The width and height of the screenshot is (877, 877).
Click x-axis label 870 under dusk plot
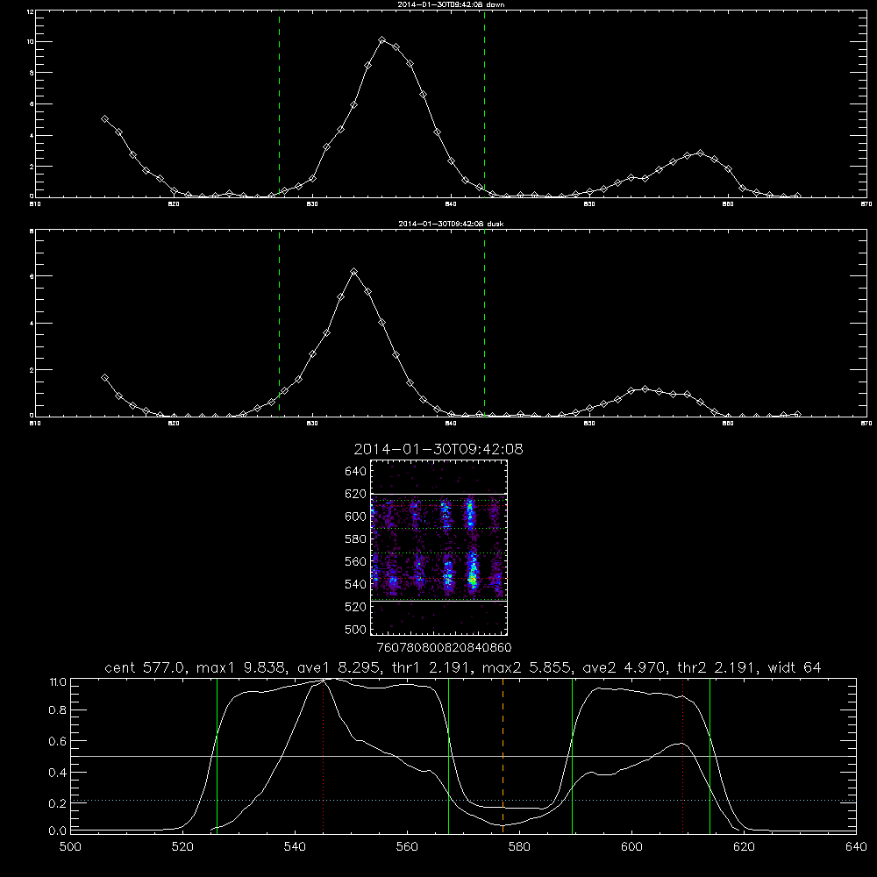pyautogui.click(x=866, y=424)
